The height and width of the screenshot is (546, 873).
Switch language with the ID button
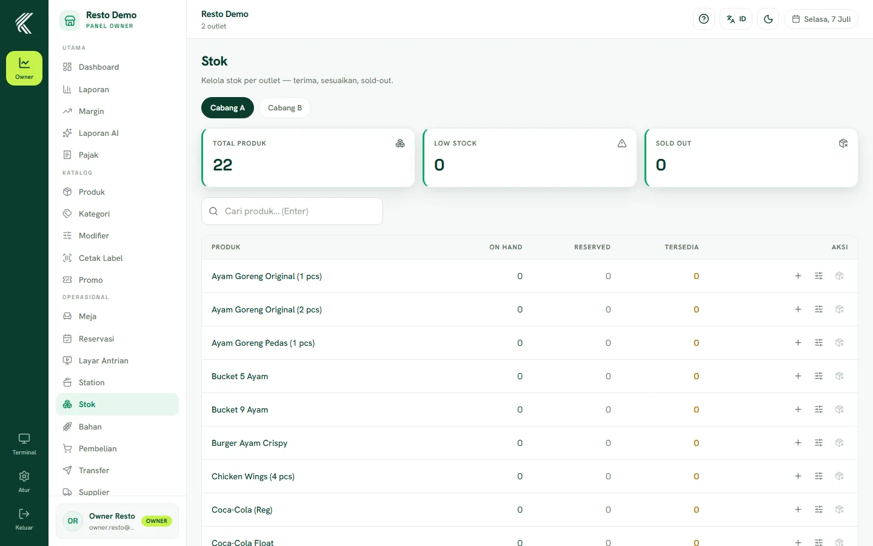736,19
